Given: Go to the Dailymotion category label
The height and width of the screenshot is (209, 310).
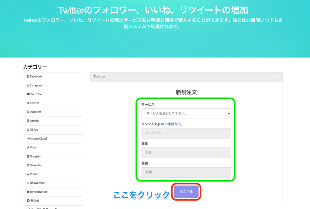Looking at the screenshot, I should click(37, 183).
